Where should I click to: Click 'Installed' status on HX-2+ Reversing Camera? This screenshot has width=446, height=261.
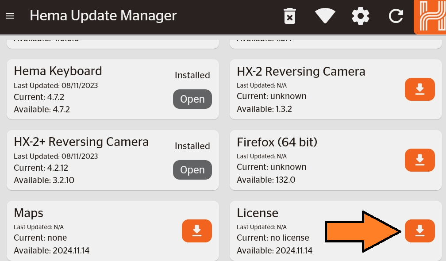[192, 146]
